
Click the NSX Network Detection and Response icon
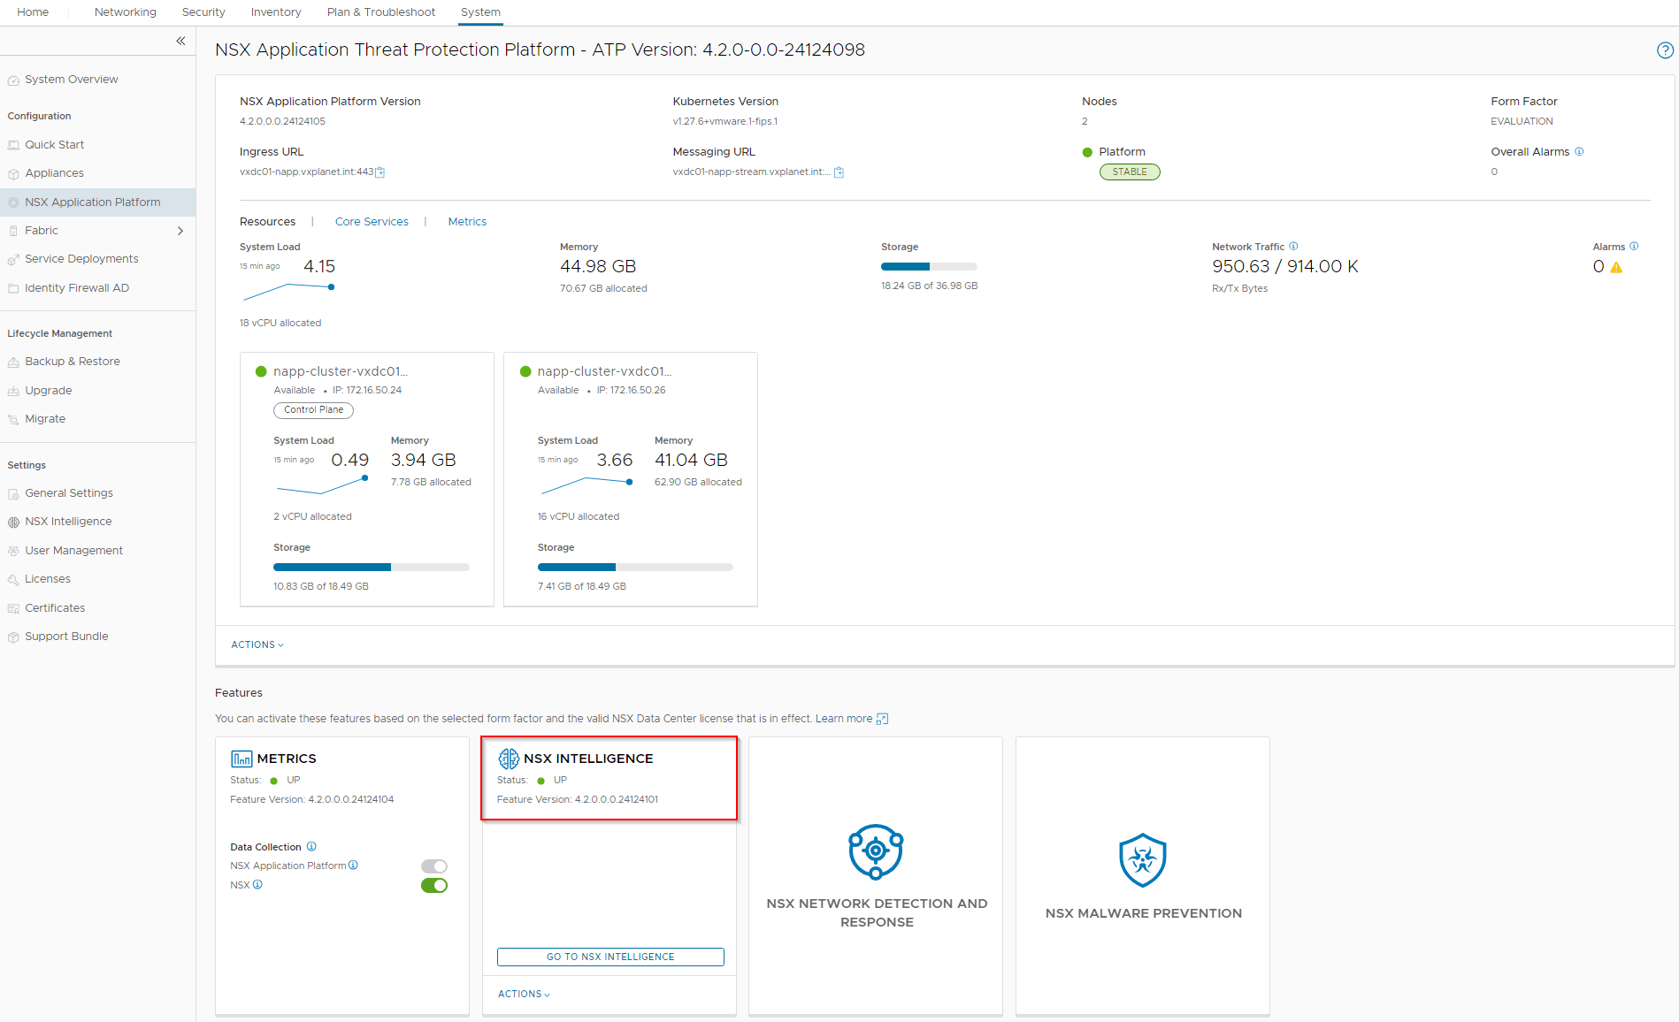click(x=876, y=851)
